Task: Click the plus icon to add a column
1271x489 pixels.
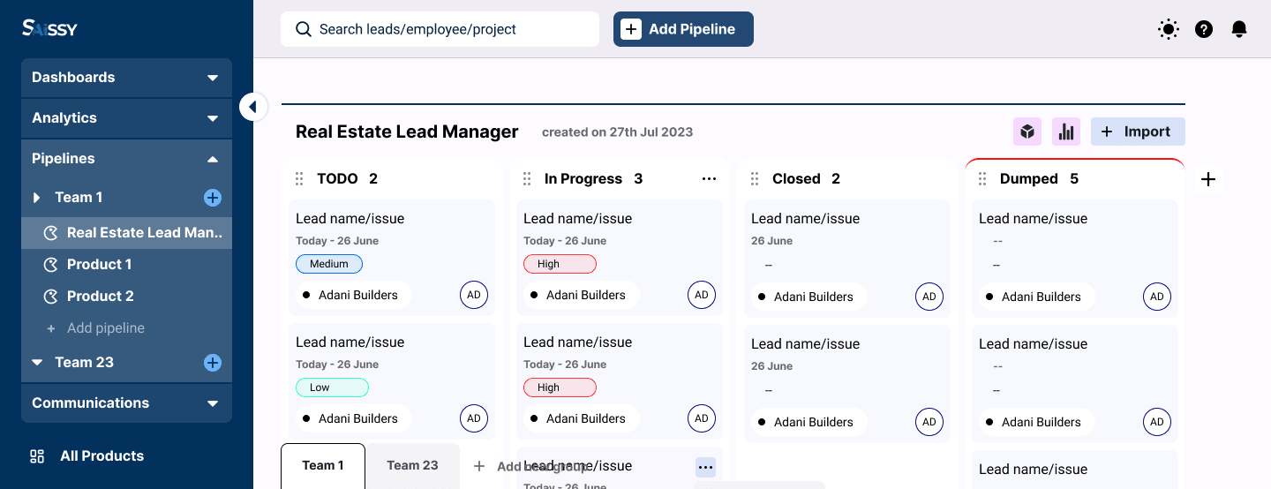Action: (x=1208, y=179)
